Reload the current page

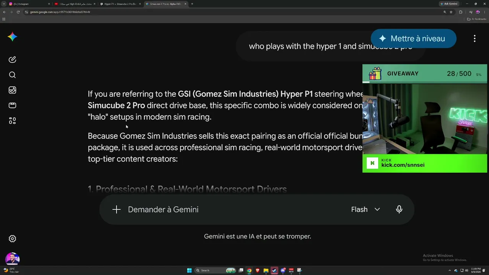point(18,12)
